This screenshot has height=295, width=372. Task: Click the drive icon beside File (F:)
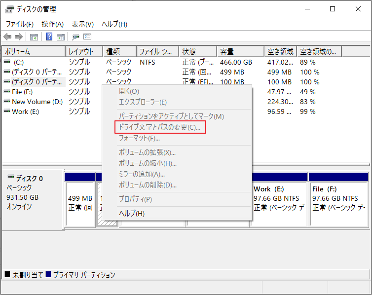[x=7, y=91]
